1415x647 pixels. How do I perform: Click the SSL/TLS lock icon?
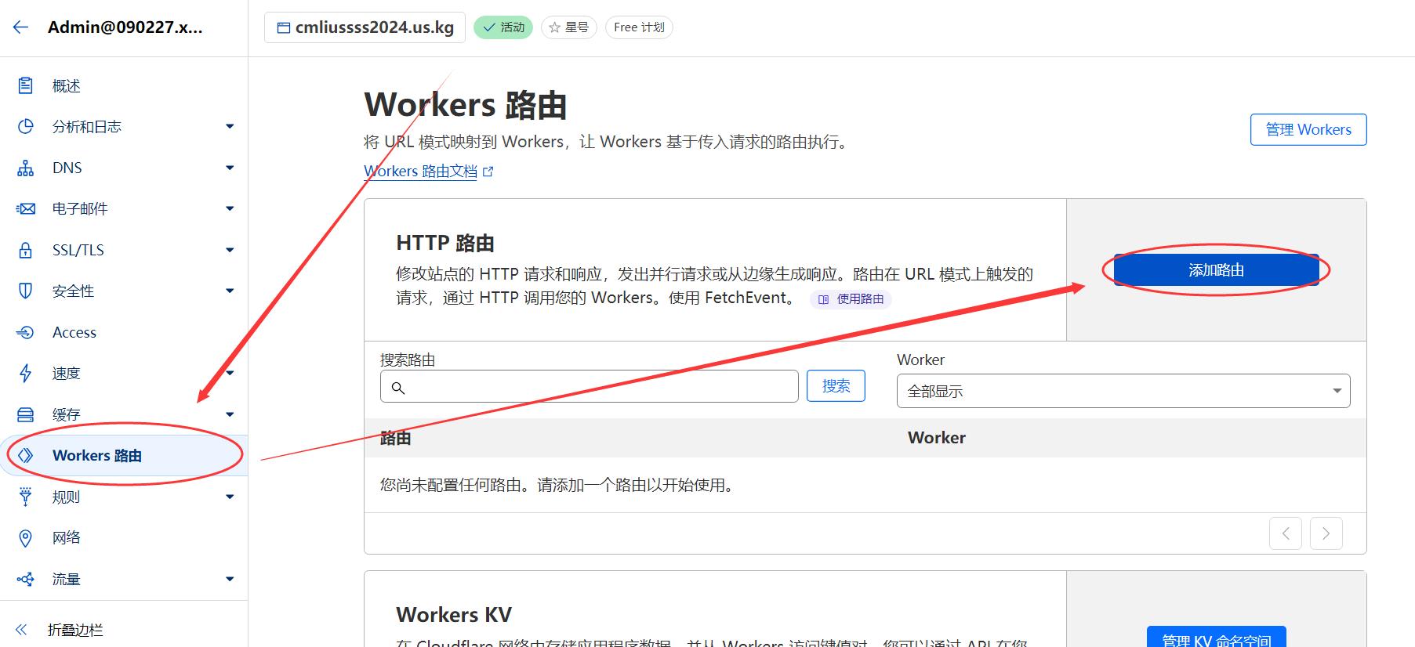click(x=26, y=250)
